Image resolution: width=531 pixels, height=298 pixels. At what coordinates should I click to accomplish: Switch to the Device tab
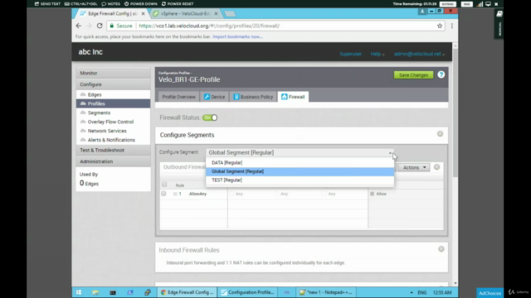214,97
